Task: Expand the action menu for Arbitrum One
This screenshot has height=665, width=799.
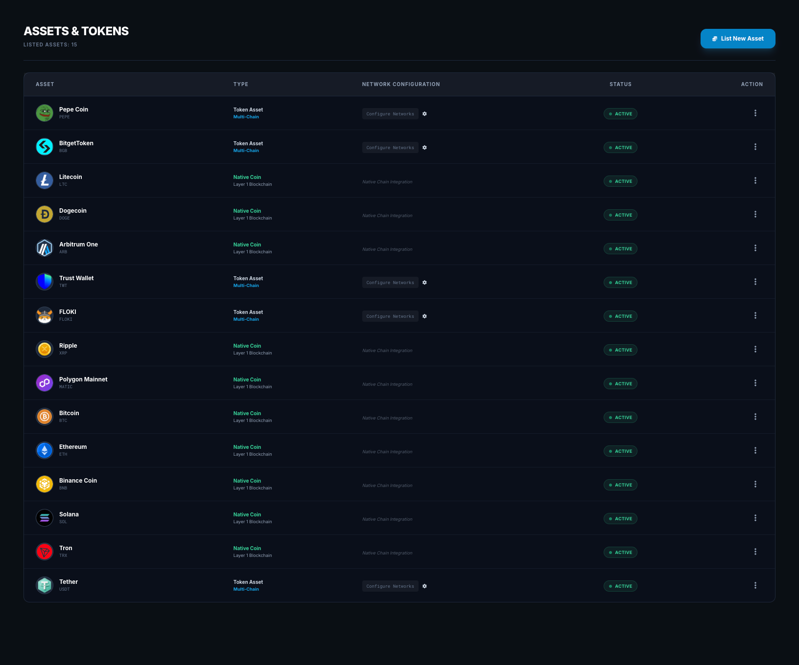Action: point(755,248)
